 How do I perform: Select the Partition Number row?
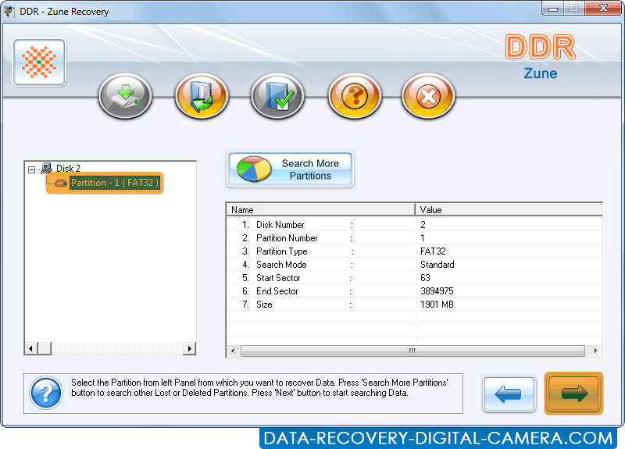coord(415,238)
